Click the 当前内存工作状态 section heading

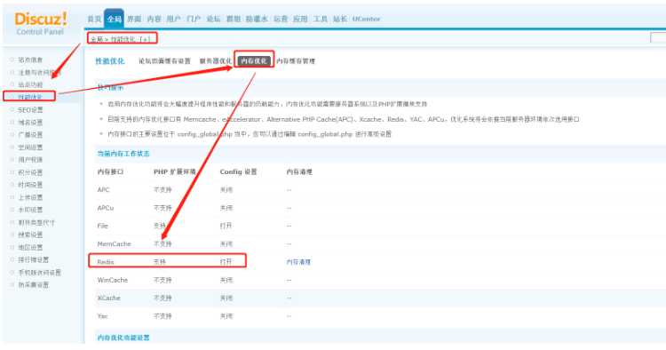[123, 154]
